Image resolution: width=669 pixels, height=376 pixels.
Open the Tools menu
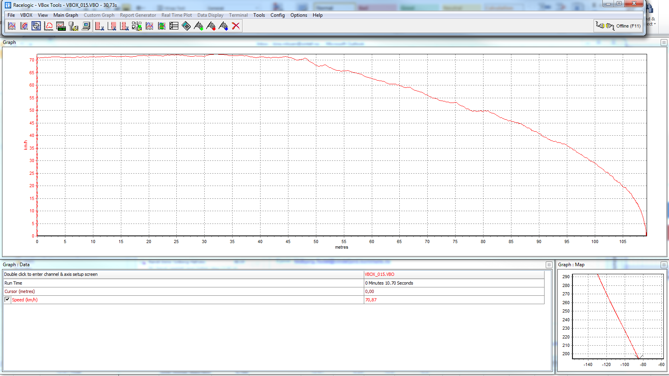tap(259, 15)
